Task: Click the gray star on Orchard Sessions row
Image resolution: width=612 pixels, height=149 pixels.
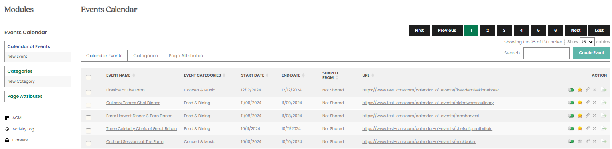Action: point(580,141)
